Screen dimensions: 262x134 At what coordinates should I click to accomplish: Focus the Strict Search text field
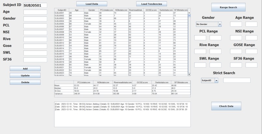[237, 80]
